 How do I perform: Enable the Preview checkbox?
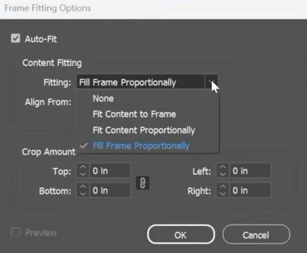(16, 232)
